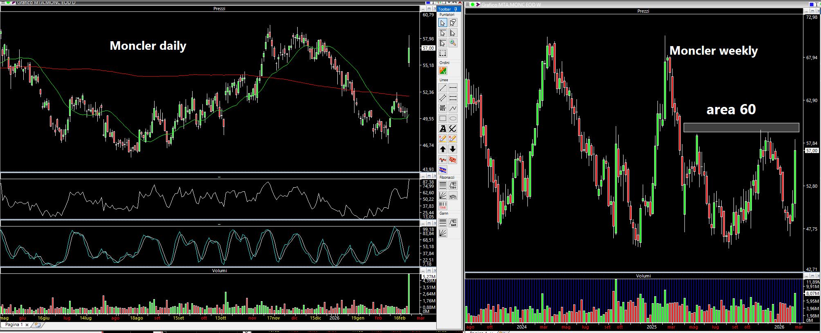Select the Fibonacci FIBO retracement tool
Viewport: 821px width, 333px height.
[453, 185]
